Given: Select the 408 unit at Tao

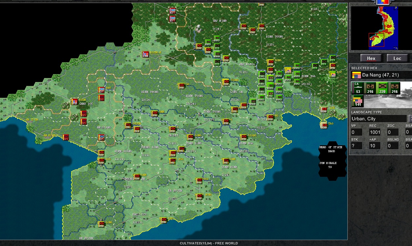Looking at the screenshot, I should (x=324, y=125).
